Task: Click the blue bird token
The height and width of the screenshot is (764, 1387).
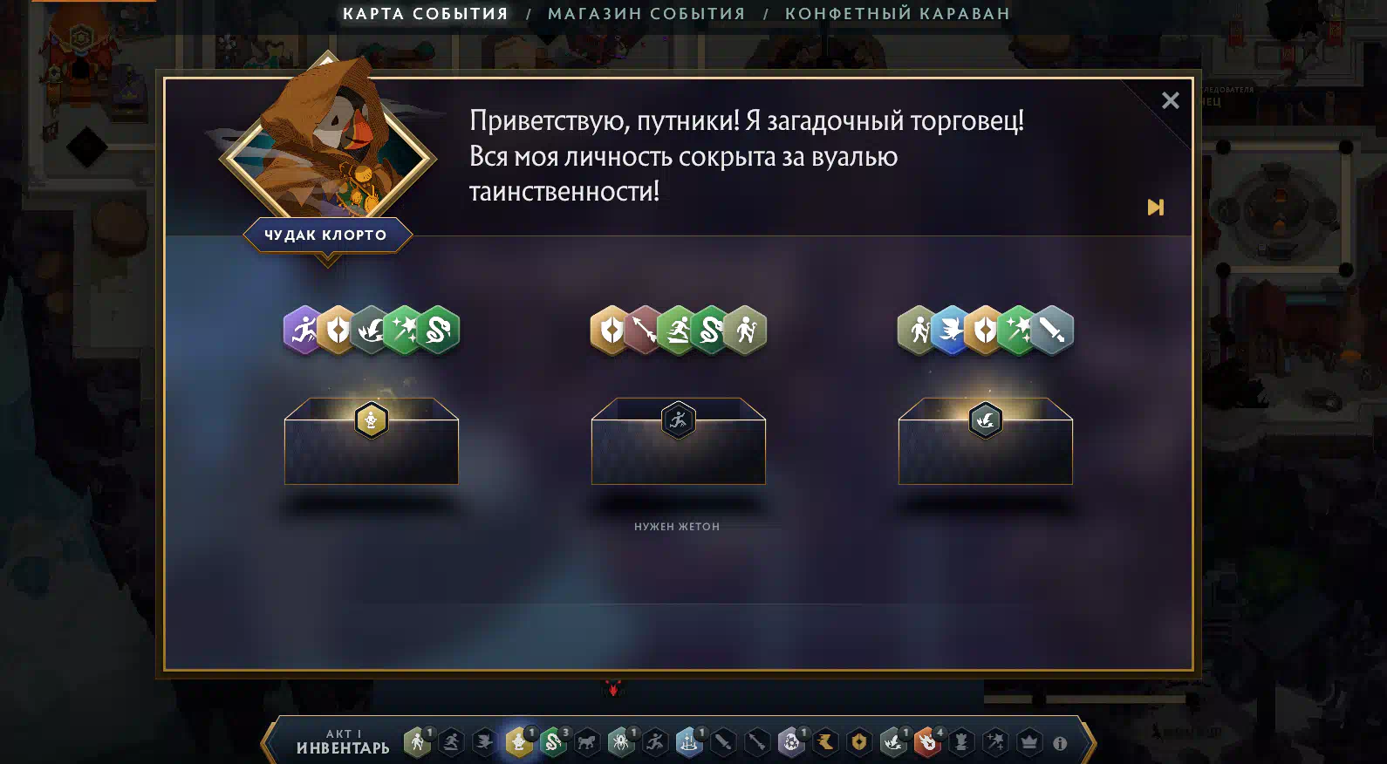Action: (x=951, y=330)
